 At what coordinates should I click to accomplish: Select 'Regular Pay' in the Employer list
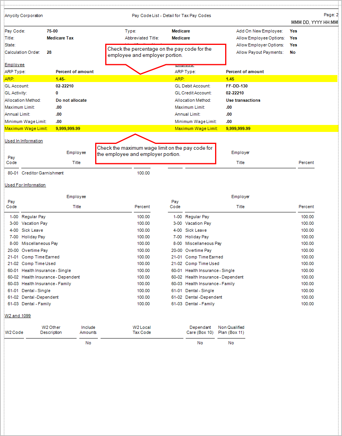click(x=197, y=217)
